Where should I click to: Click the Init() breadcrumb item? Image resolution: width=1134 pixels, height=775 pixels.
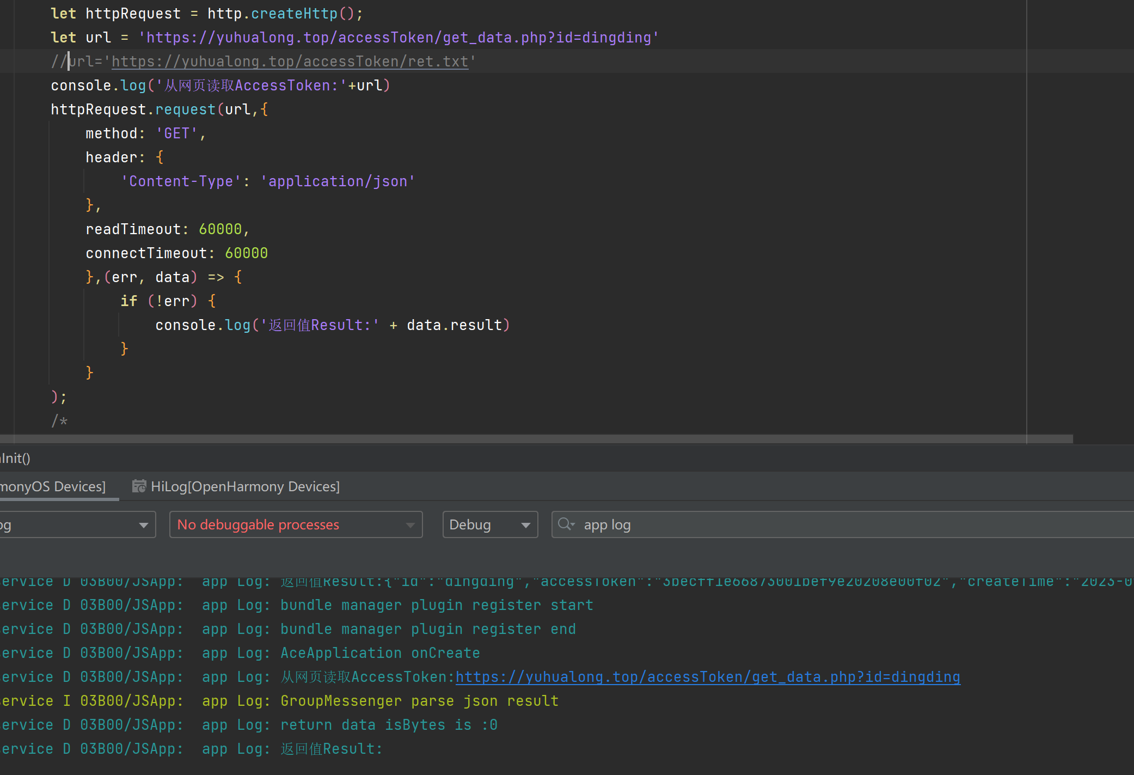point(15,458)
